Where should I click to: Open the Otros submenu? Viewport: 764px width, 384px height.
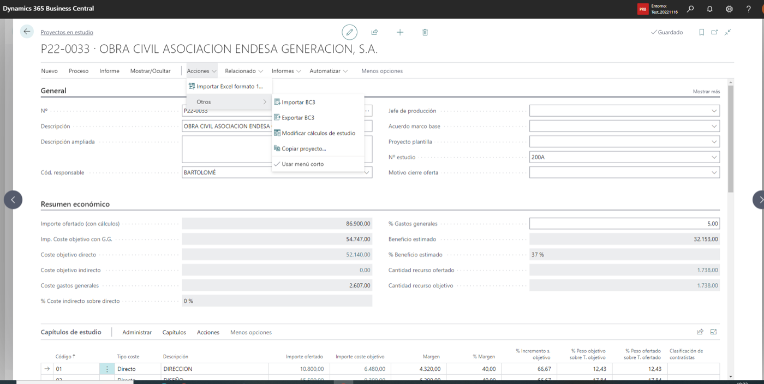pos(229,102)
